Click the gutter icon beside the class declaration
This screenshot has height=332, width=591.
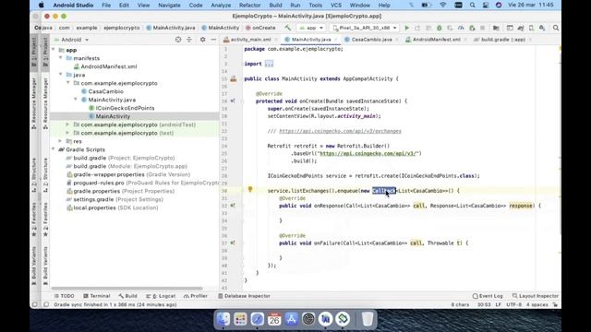point(234,79)
